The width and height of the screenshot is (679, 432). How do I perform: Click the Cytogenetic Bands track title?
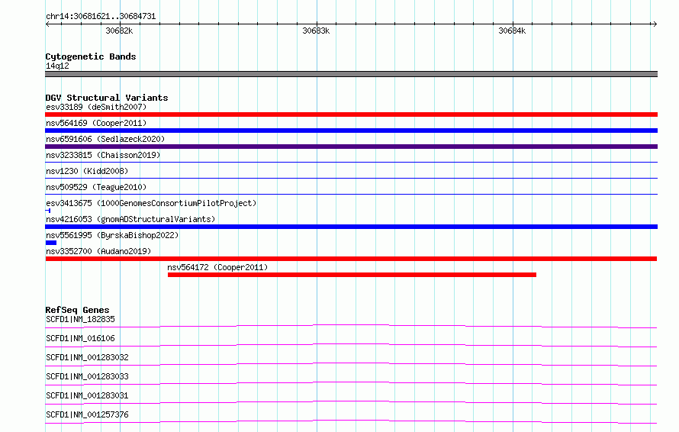point(91,56)
